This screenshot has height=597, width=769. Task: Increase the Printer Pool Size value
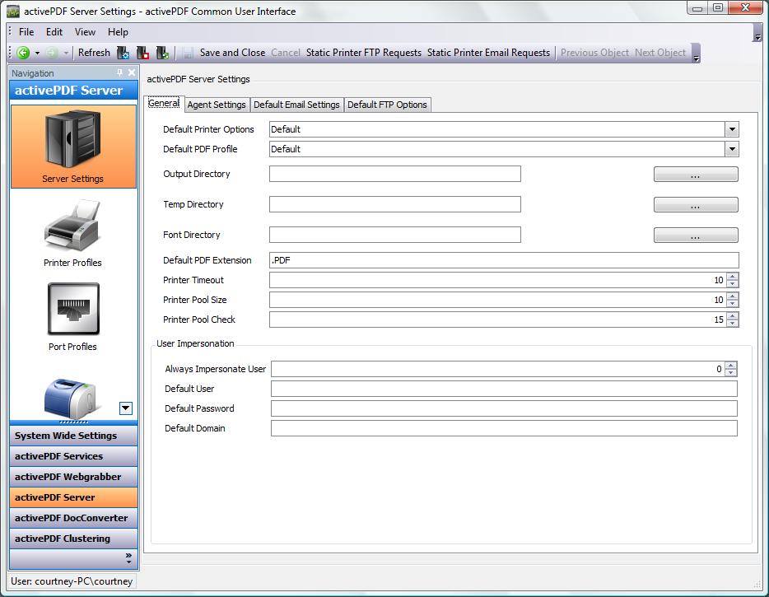[732, 296]
